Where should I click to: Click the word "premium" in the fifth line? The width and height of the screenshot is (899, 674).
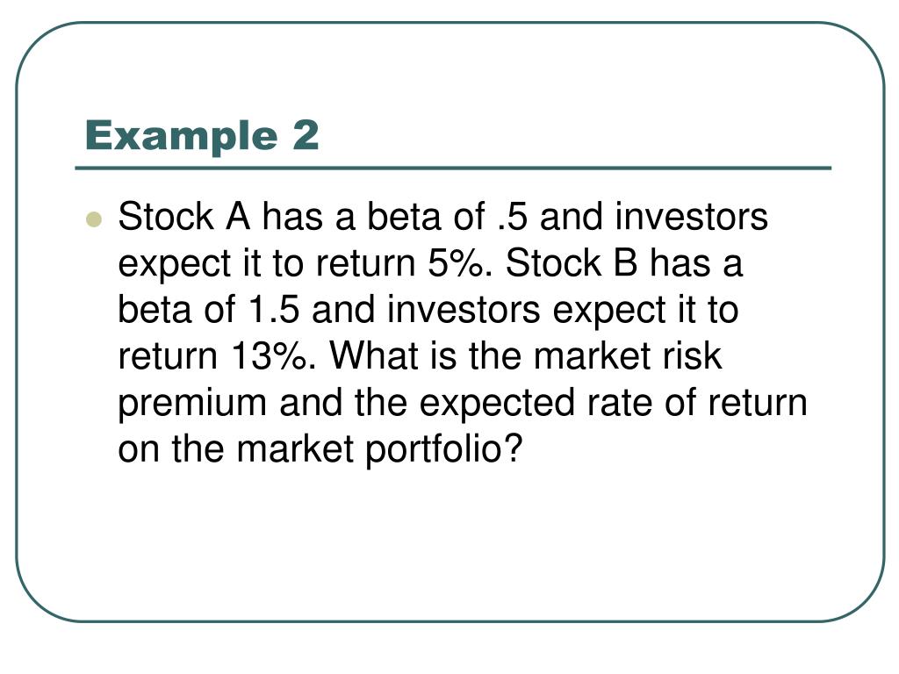point(192,404)
